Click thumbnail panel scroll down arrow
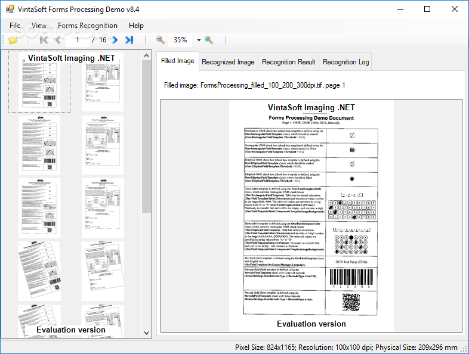469x354 pixels. pos(146,333)
